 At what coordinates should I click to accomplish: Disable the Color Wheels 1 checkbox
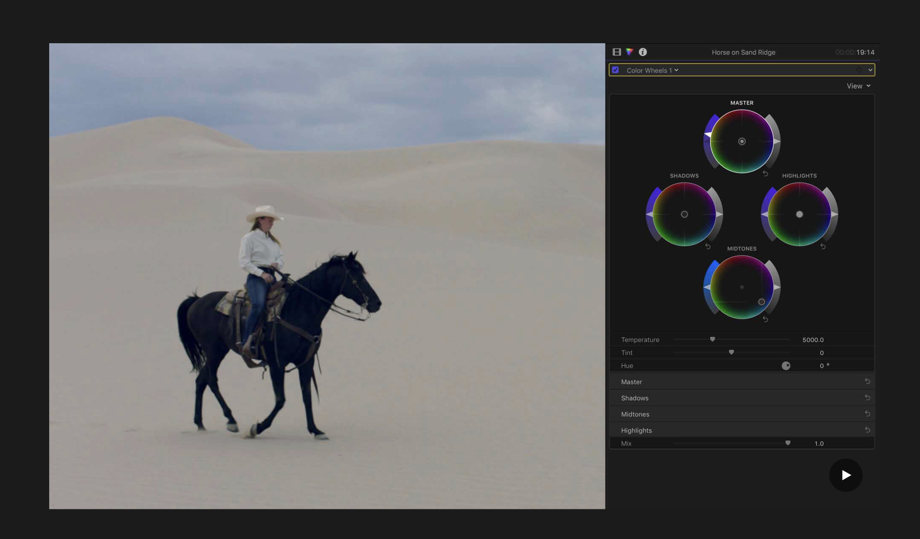click(x=616, y=70)
